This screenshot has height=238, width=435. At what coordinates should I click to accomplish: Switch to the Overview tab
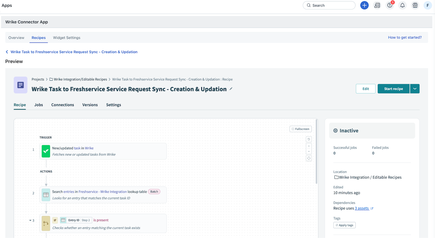[16, 38]
